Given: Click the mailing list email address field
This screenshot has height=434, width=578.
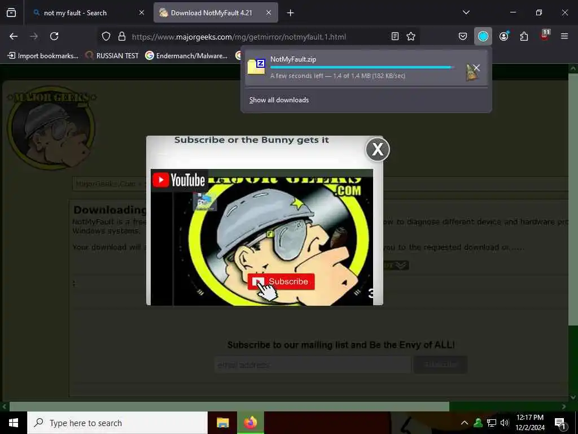Looking at the screenshot, I should (312, 365).
